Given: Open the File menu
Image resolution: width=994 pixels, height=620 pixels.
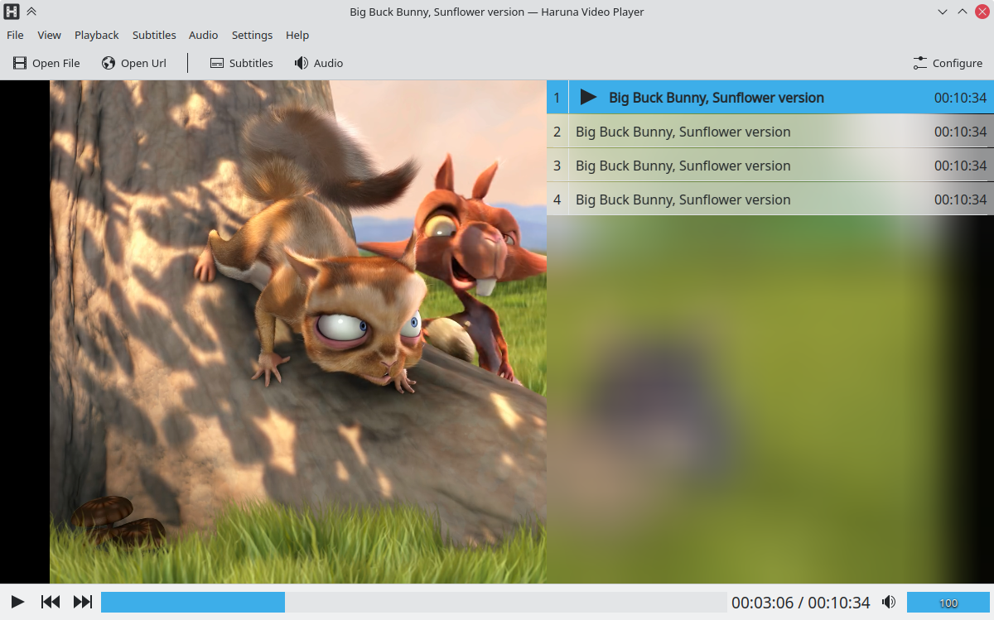Looking at the screenshot, I should (x=15, y=35).
